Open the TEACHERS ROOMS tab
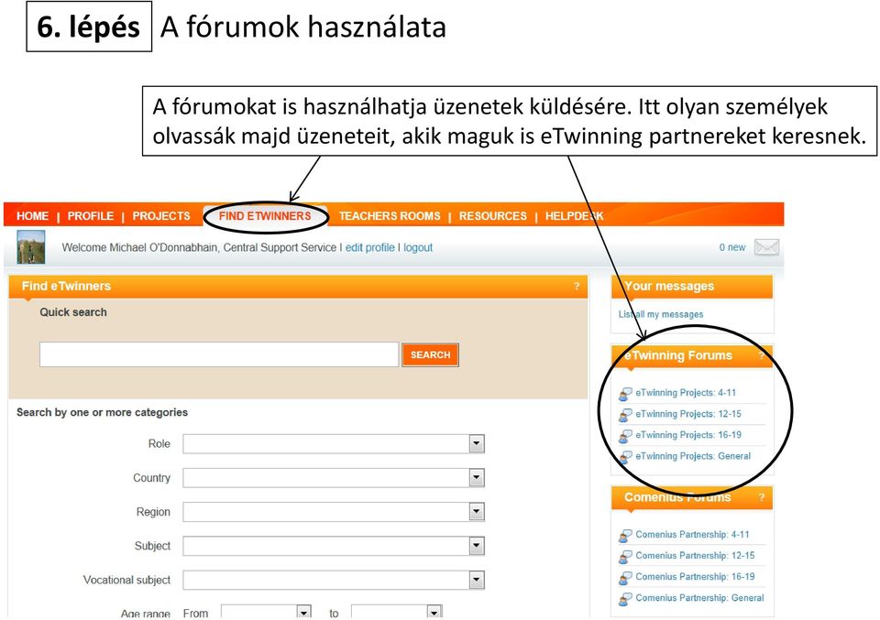Viewport: 880px width, 620px height. pos(390,216)
